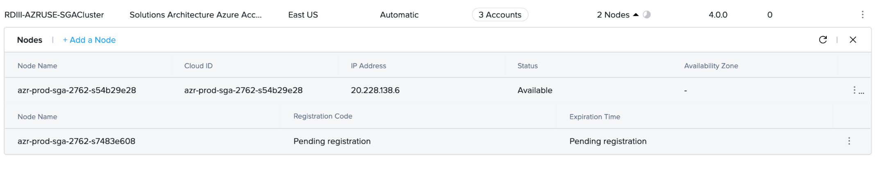Viewport: 875px width, 181px height.
Task: Select the Nodes panel heading
Action: tap(29, 40)
